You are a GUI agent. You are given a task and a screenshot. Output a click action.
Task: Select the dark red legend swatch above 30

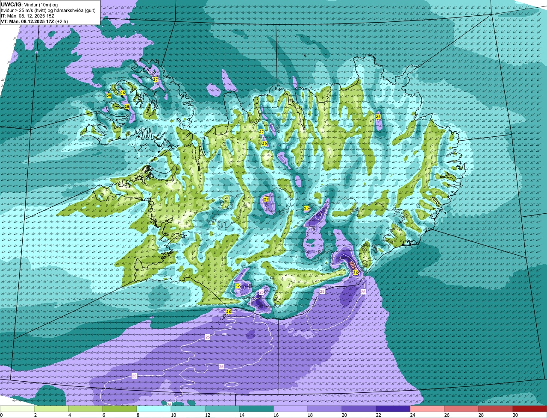[x=530, y=409]
